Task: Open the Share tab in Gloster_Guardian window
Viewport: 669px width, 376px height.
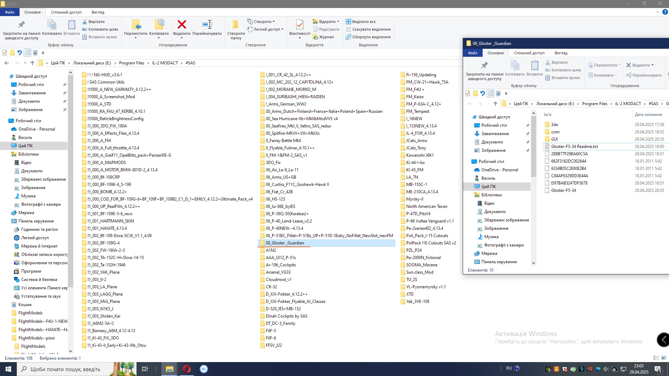Action: [x=529, y=53]
